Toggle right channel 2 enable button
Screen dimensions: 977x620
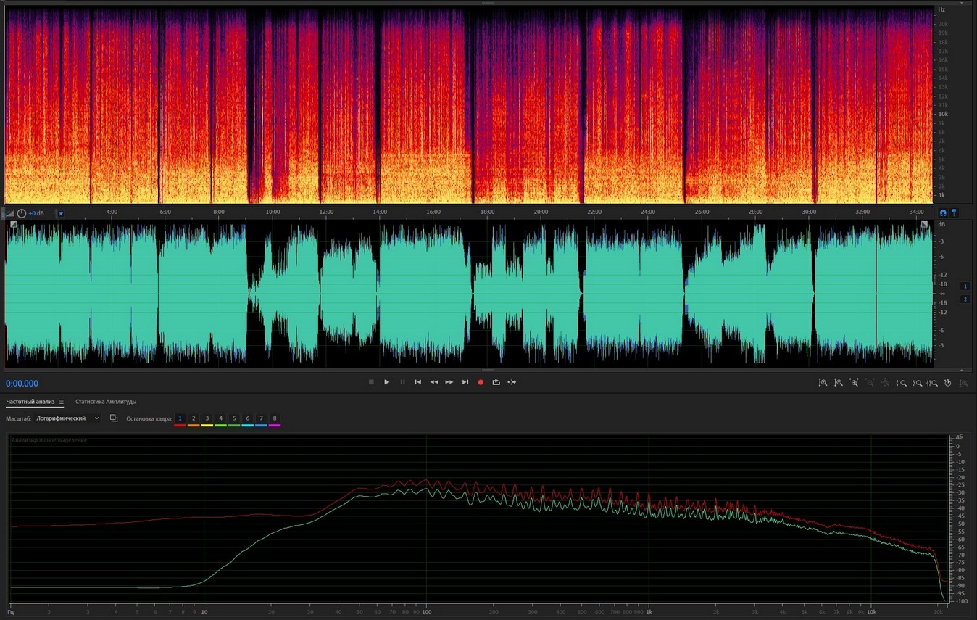click(x=965, y=299)
